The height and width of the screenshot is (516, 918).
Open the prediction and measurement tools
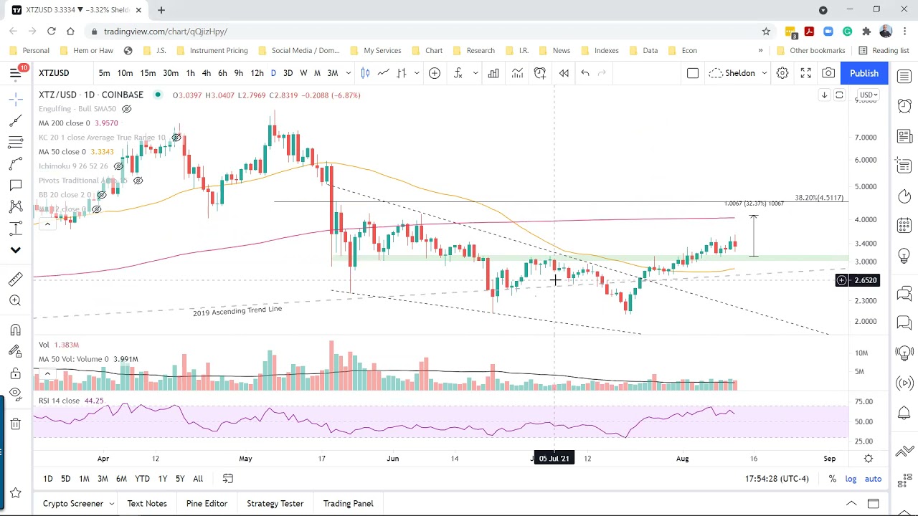15,229
